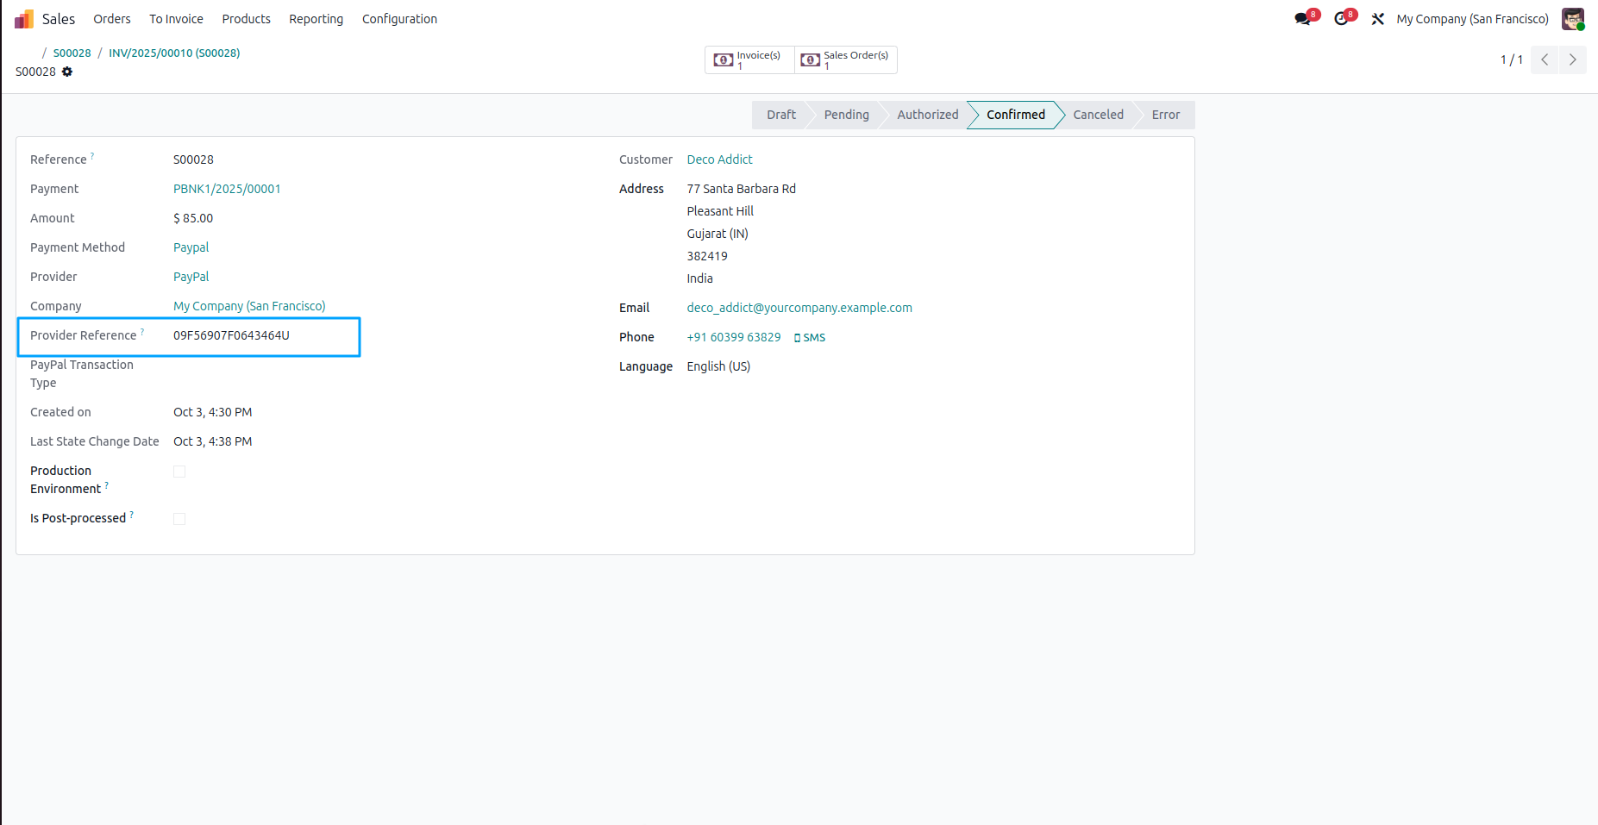
Task: Select the Confirmed status stage
Action: 1016,115
